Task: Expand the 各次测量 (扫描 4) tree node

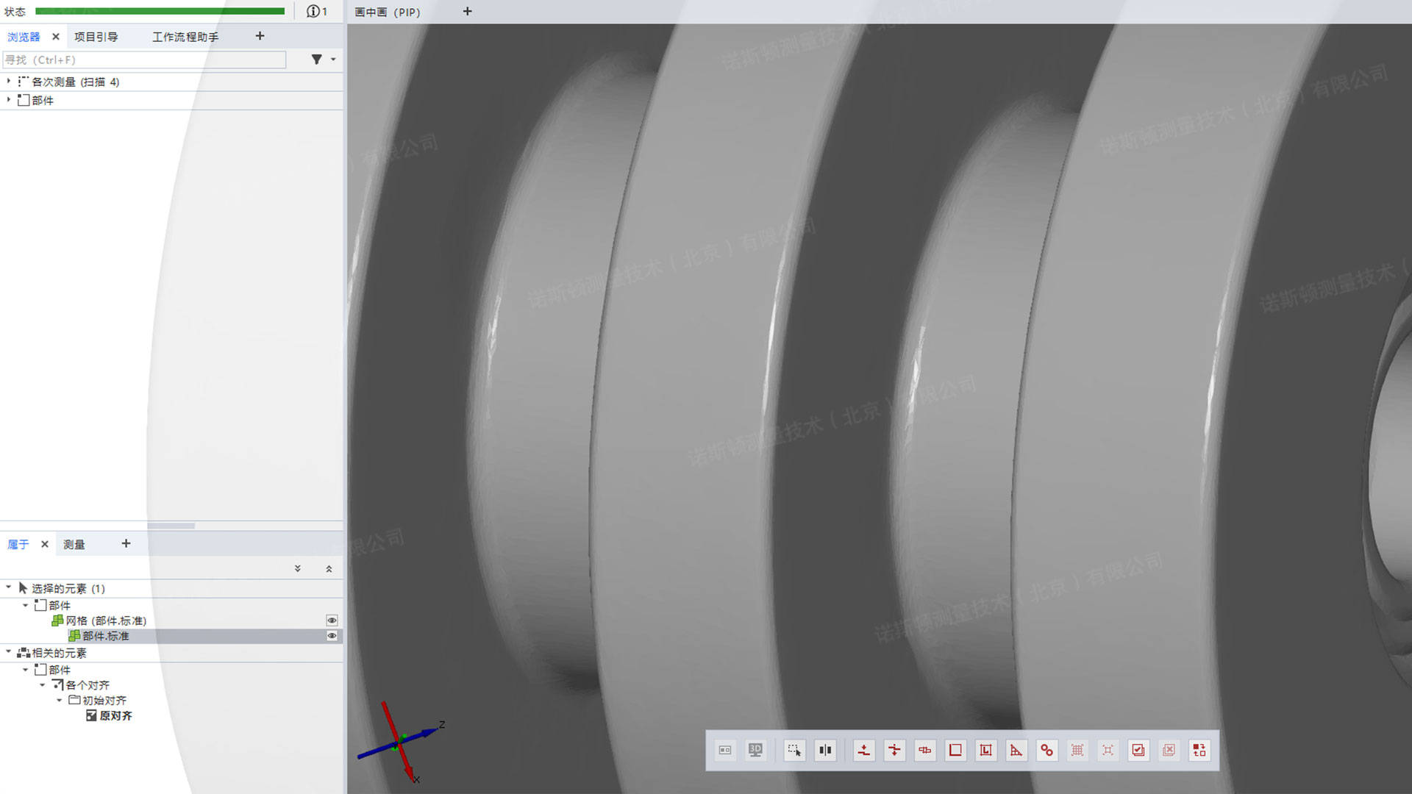Action: pyautogui.click(x=9, y=81)
